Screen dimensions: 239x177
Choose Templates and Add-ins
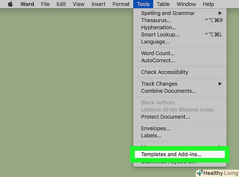[171, 154]
